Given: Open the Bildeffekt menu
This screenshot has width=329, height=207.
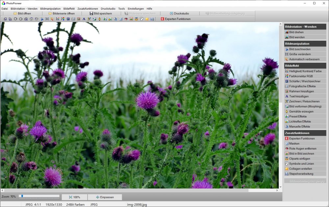Looking at the screenshot, I should coord(69,9).
